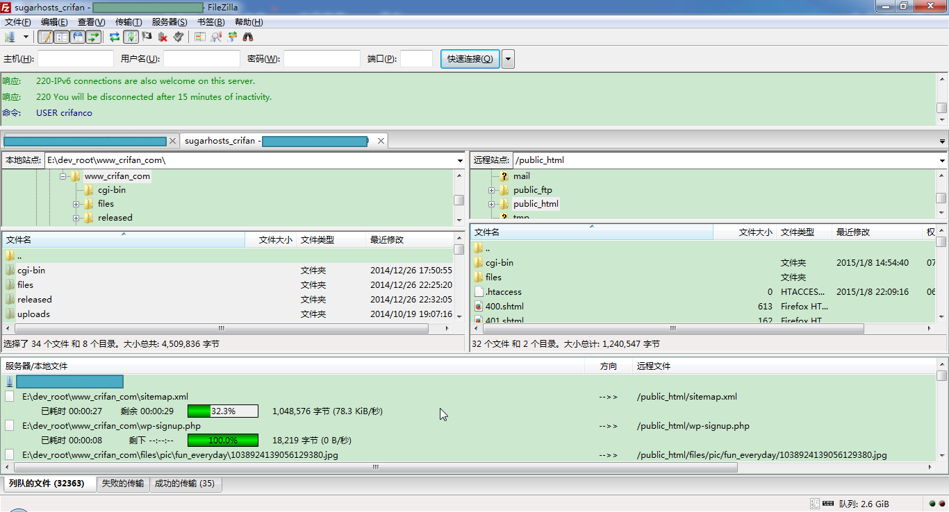Click the binoculars file search icon
This screenshot has width=949, height=512.
[248, 37]
